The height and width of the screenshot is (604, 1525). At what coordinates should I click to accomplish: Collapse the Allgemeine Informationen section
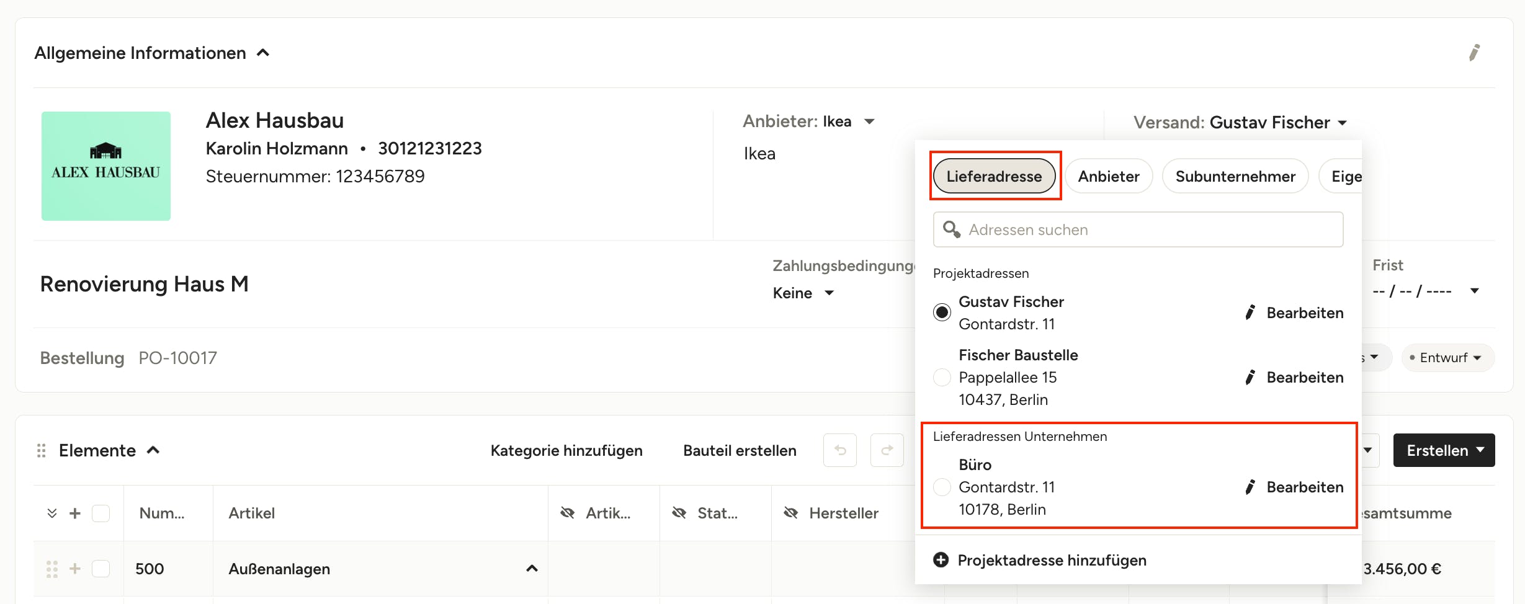coord(263,53)
